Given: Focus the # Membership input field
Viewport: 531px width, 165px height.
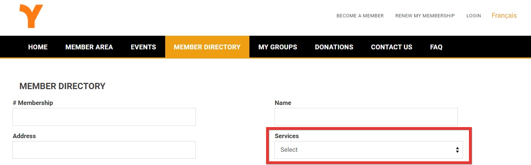Looking at the screenshot, I should [104, 117].
